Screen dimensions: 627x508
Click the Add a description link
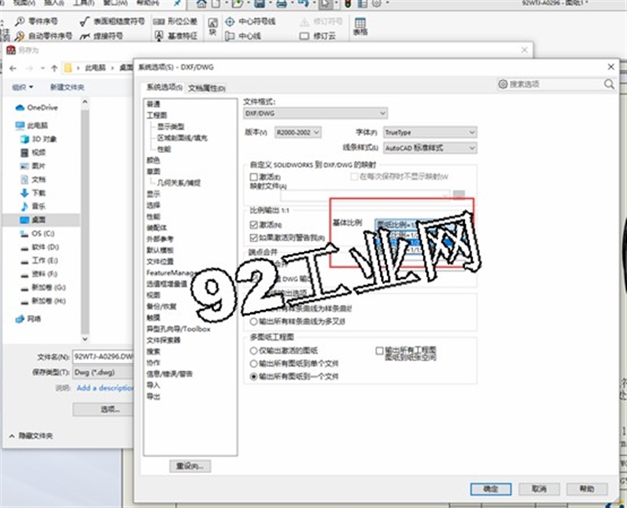pyautogui.click(x=104, y=388)
